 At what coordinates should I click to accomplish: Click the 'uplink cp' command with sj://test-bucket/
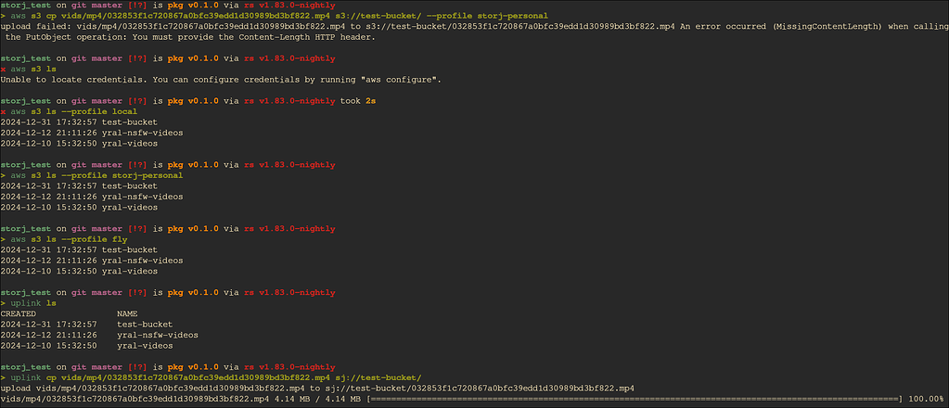pyautogui.click(x=215, y=377)
